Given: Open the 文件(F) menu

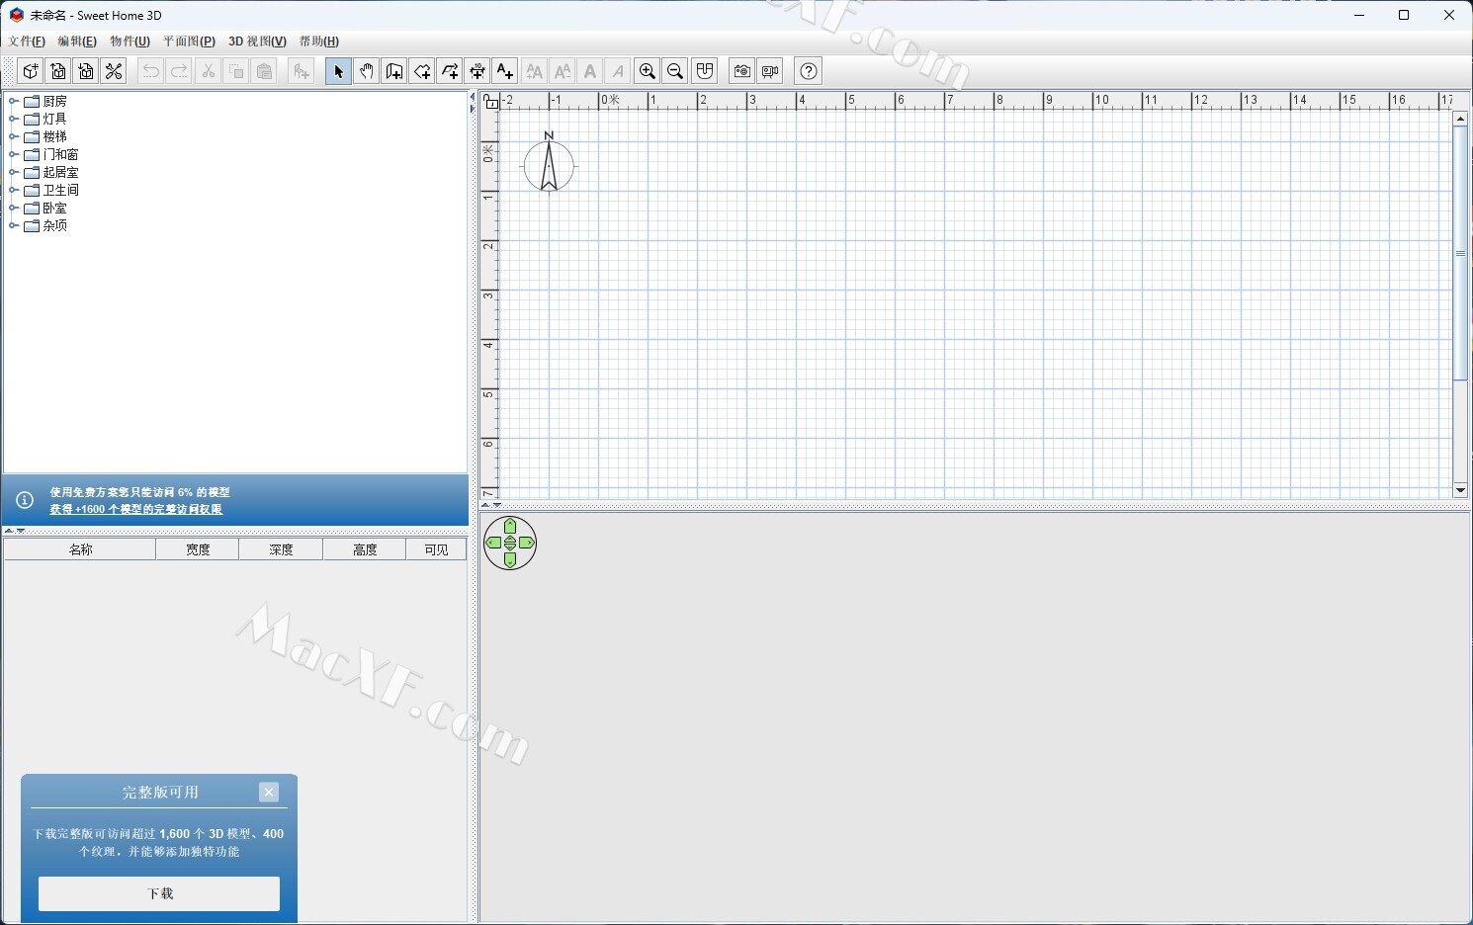Looking at the screenshot, I should point(27,42).
